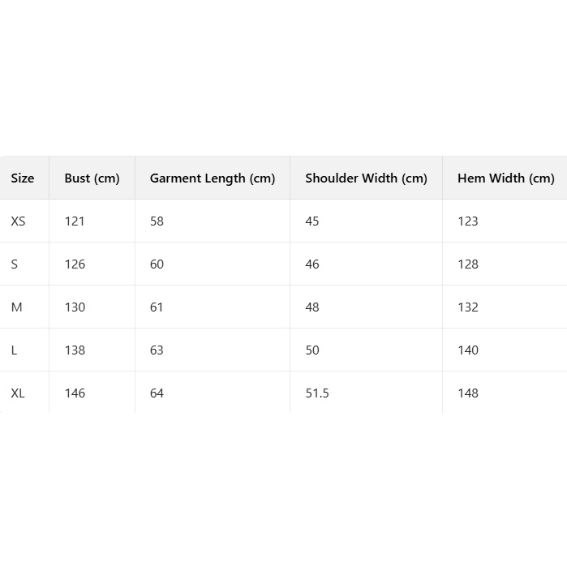
Task: Select the M bust value 130
Action: coord(75,307)
